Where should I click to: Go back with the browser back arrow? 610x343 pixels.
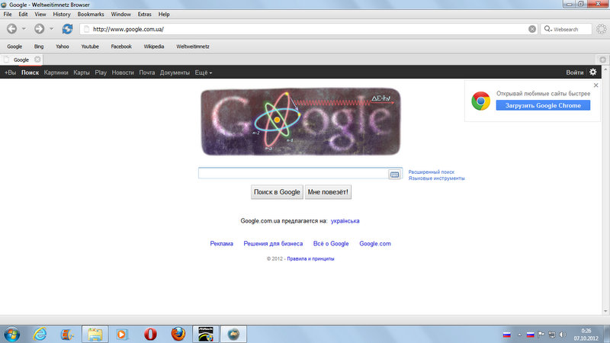pos(11,29)
